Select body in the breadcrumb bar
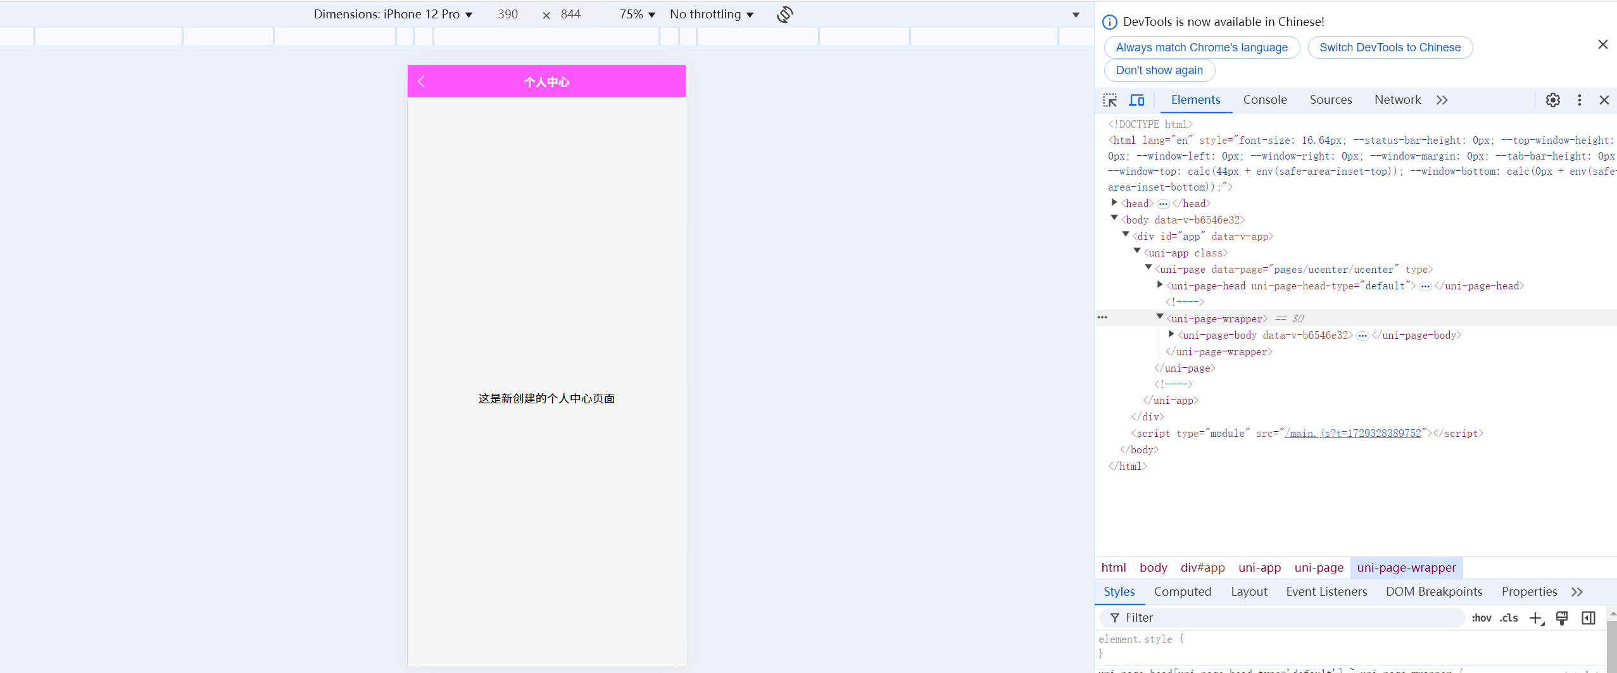This screenshot has width=1617, height=673. [x=1154, y=568]
